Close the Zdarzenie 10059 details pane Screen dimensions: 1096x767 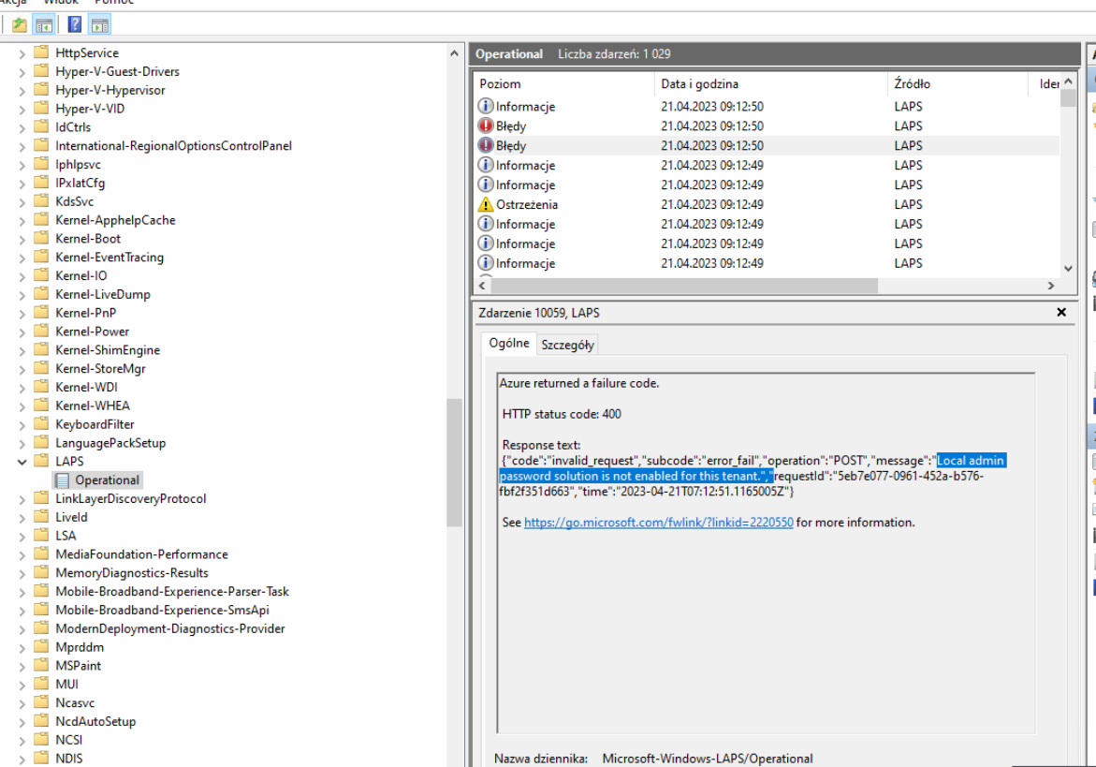(x=1061, y=312)
